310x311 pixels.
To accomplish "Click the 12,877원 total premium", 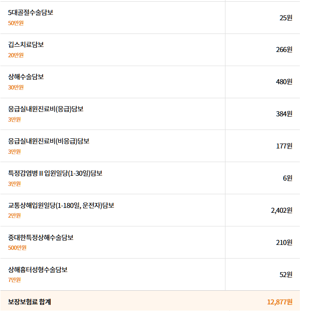I will (x=280, y=302).
